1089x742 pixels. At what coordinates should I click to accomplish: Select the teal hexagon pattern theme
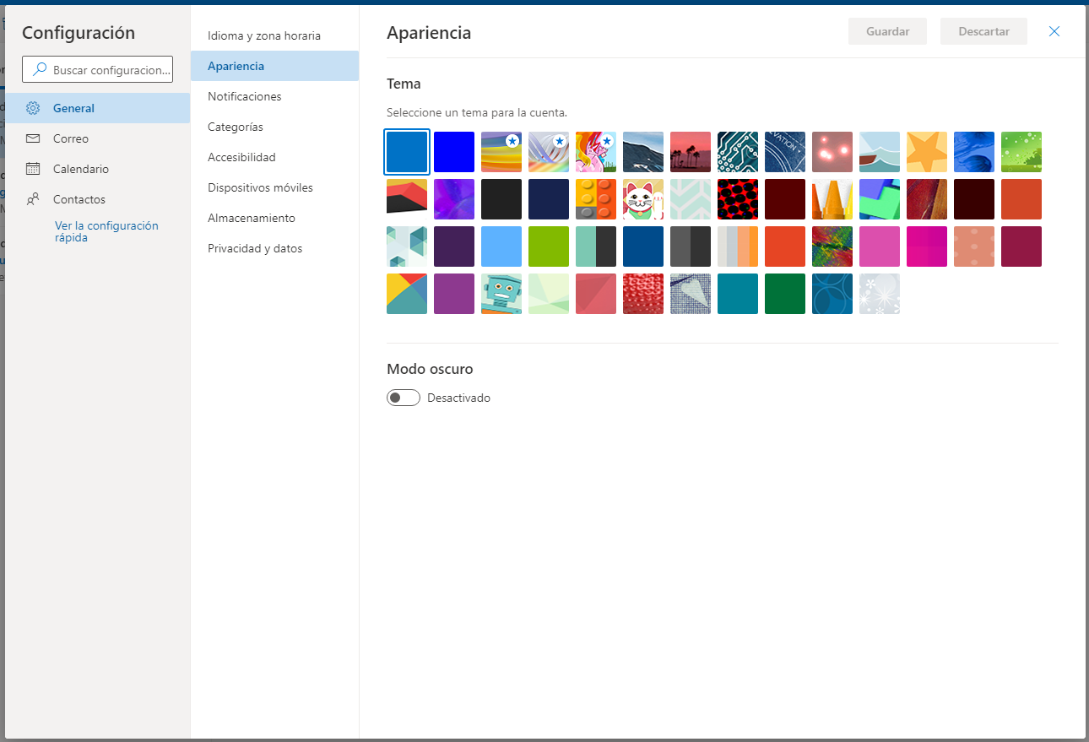(407, 246)
